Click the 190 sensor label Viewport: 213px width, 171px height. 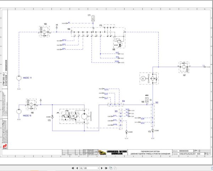pyautogui.click(x=142, y=102)
